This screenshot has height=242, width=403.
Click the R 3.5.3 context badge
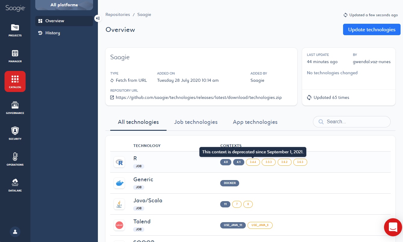(x=269, y=162)
